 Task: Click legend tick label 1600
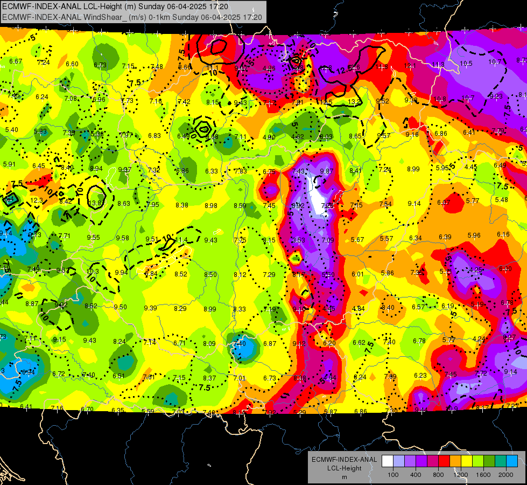[483, 475]
